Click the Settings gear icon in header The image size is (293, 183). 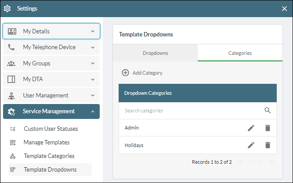(7, 9)
